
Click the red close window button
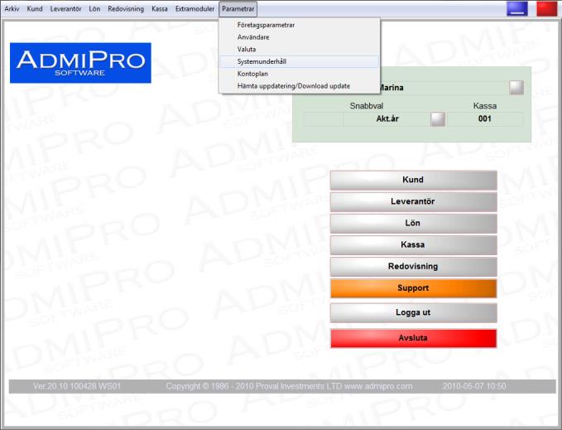click(546, 9)
